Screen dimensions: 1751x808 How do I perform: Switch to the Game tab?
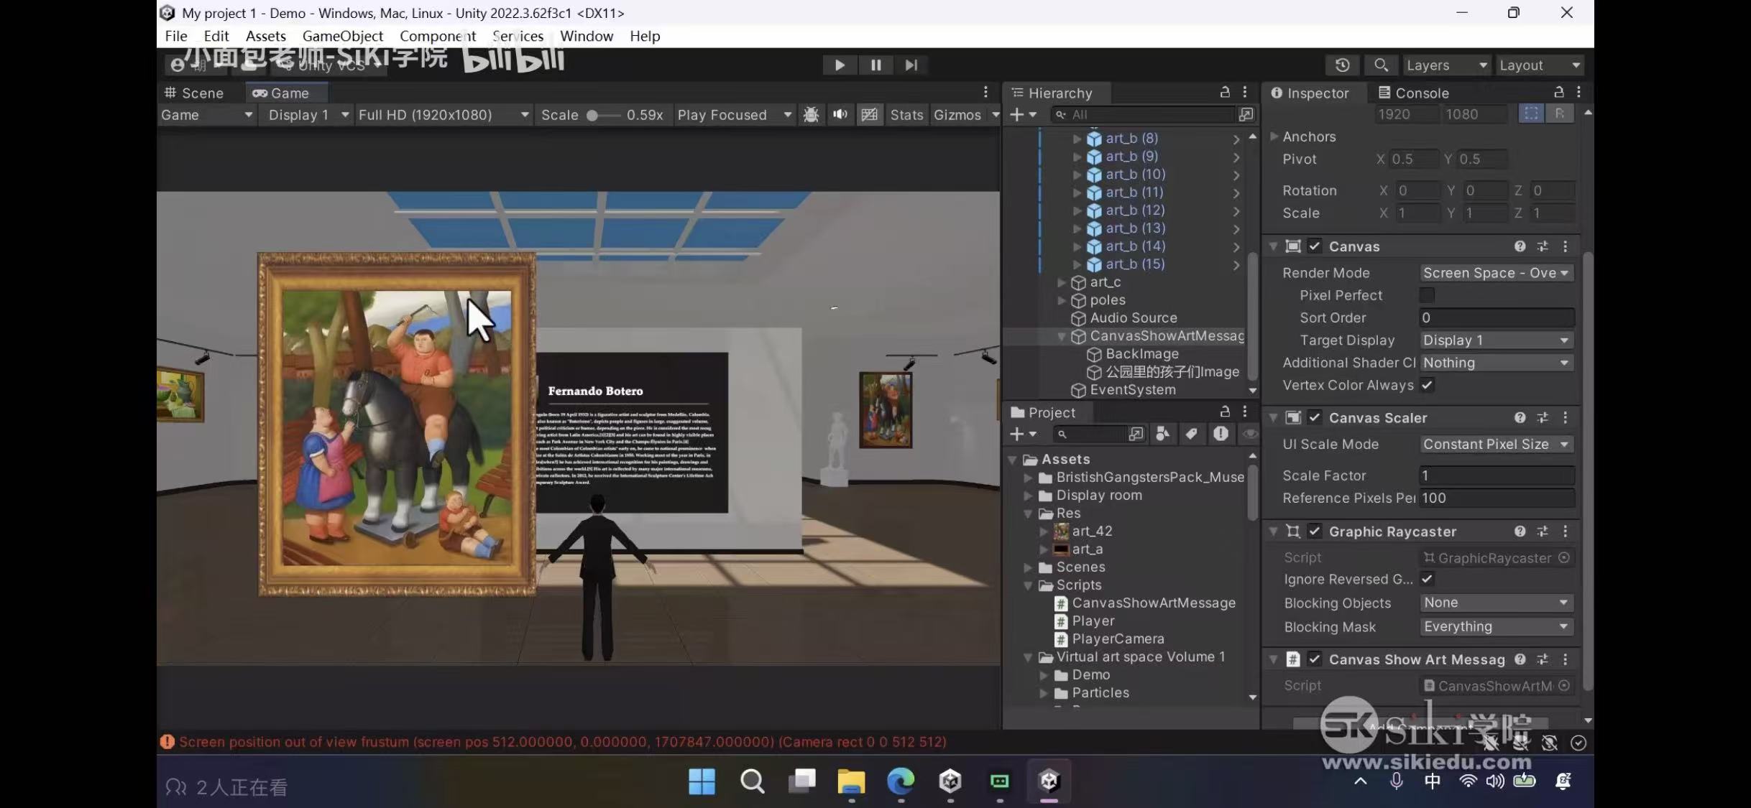pyautogui.click(x=281, y=93)
